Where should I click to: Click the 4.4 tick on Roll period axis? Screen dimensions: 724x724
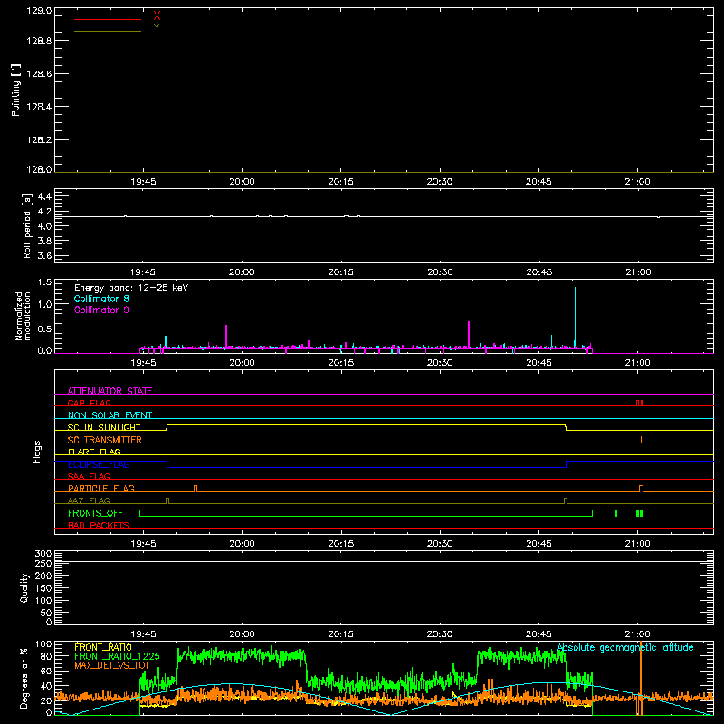(44, 196)
